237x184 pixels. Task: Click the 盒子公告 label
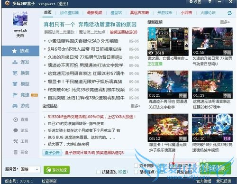[x=52, y=153]
